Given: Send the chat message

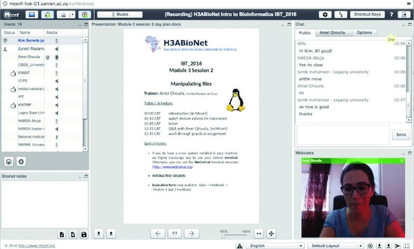Looking at the screenshot, I should [x=401, y=134].
